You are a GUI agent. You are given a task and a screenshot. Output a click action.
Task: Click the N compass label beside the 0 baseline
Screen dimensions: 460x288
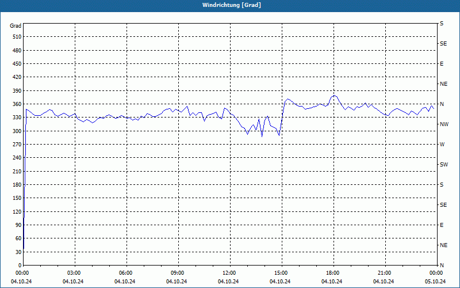[x=442, y=265]
